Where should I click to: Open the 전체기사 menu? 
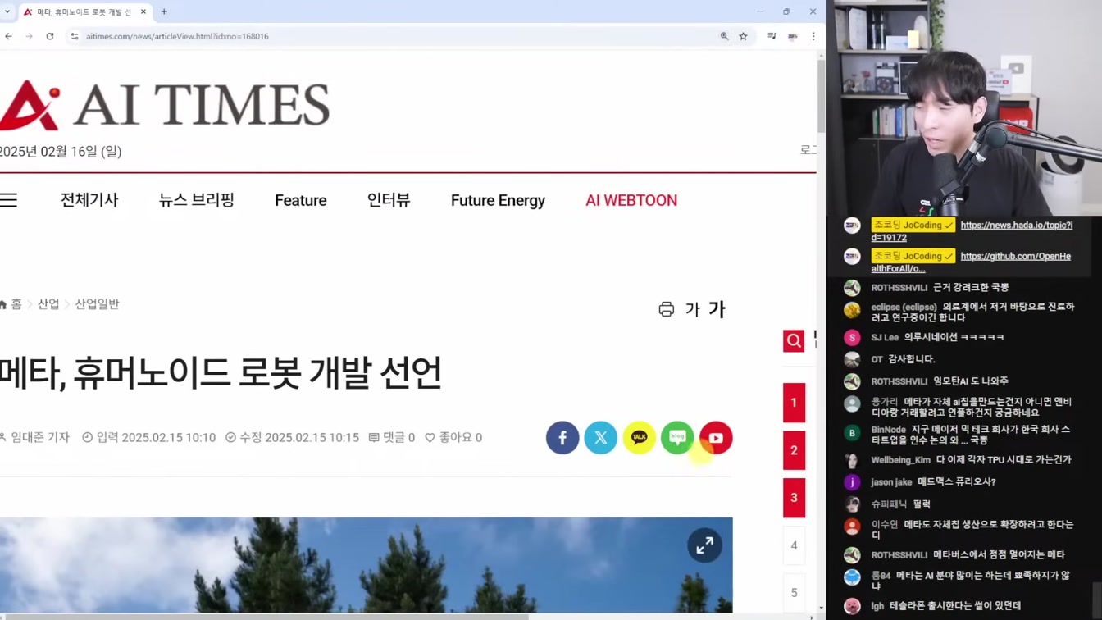pos(89,200)
